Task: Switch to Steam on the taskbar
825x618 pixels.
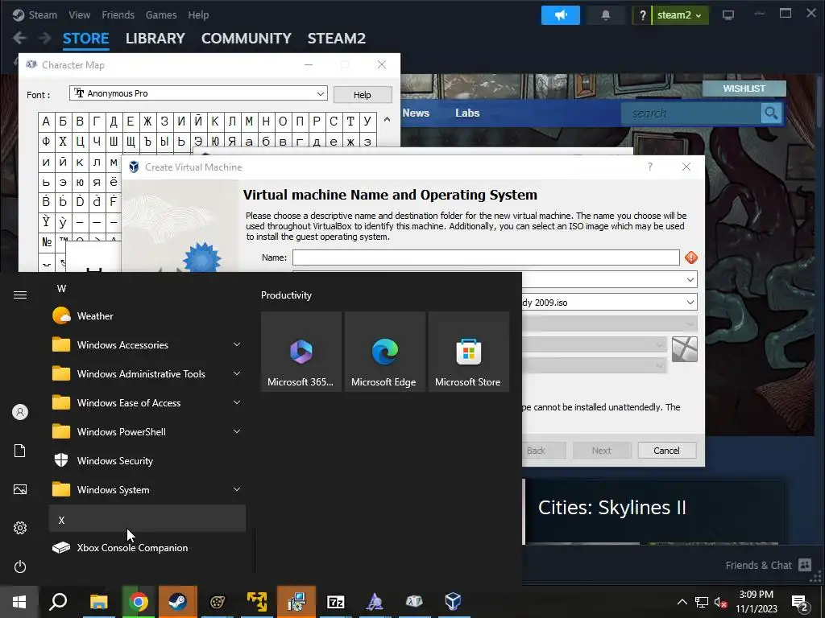Action: point(177,602)
